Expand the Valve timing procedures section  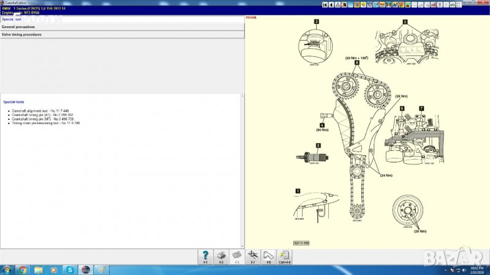tap(21, 35)
